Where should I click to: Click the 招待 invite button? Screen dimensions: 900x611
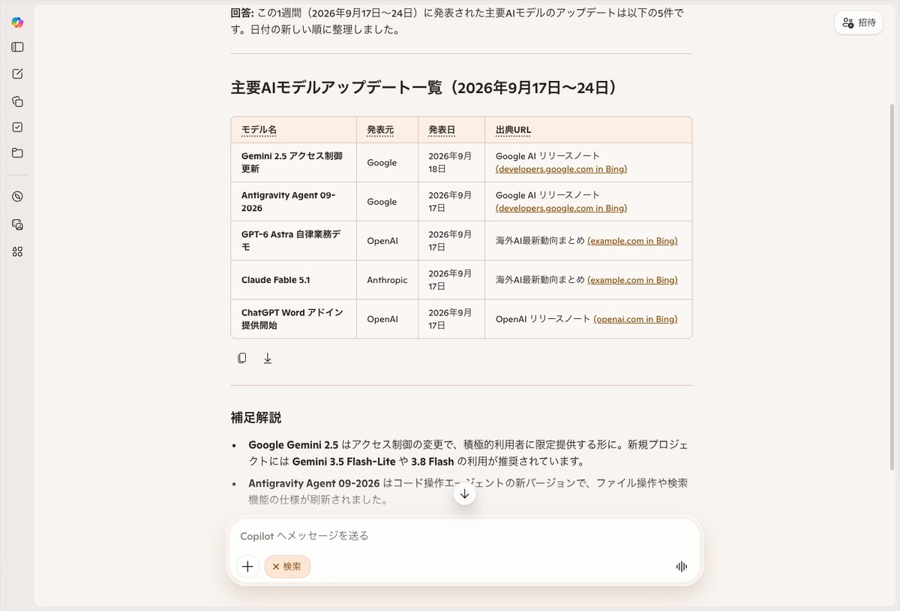(859, 23)
